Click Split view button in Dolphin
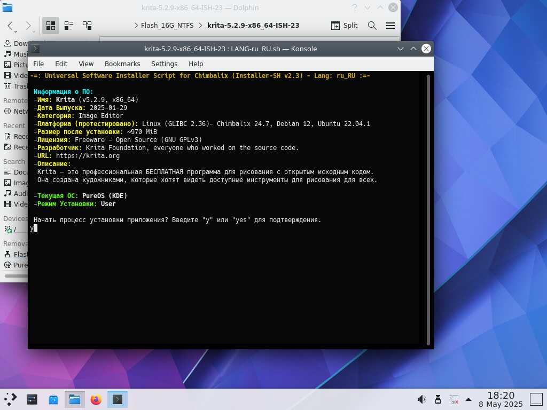Screen dimensions: 547x410 (344, 26)
